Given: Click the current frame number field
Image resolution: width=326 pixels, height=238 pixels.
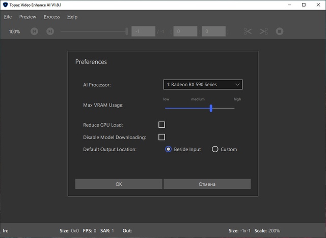Looking at the screenshot, I should (x=143, y=31).
